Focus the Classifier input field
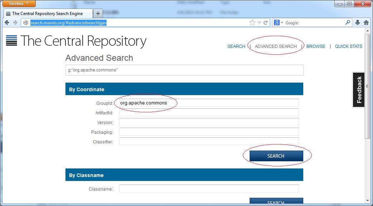 pos(209,141)
